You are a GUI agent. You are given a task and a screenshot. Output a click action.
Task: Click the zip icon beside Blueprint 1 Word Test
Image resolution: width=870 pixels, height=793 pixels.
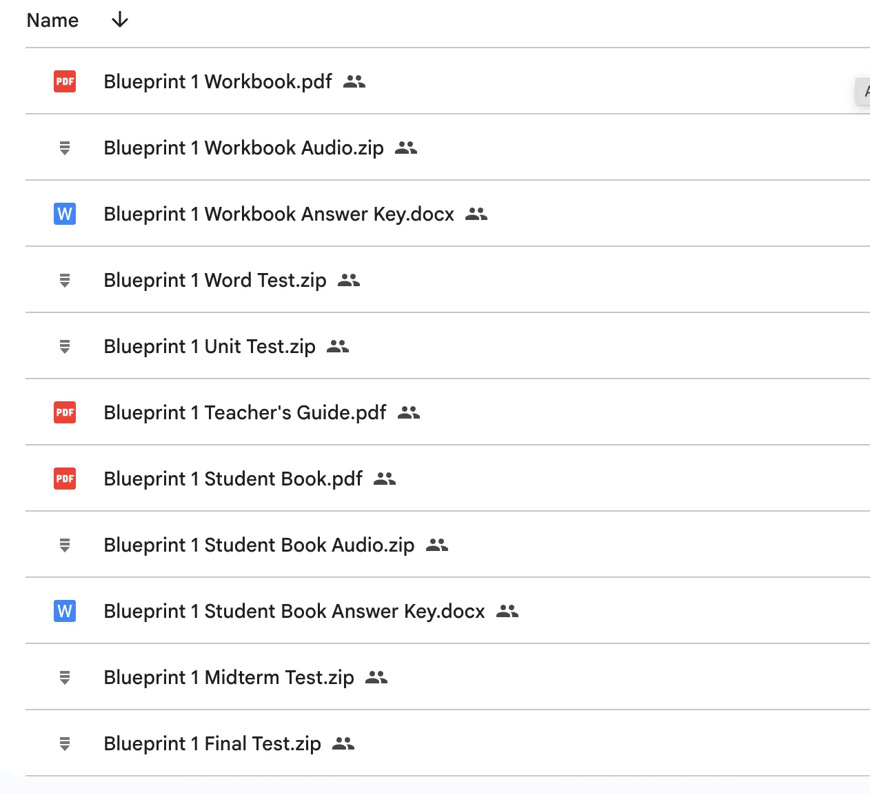[65, 280]
